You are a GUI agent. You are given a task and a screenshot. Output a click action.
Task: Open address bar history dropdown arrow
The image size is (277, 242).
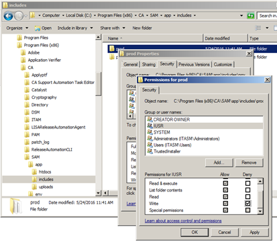tap(241, 15)
